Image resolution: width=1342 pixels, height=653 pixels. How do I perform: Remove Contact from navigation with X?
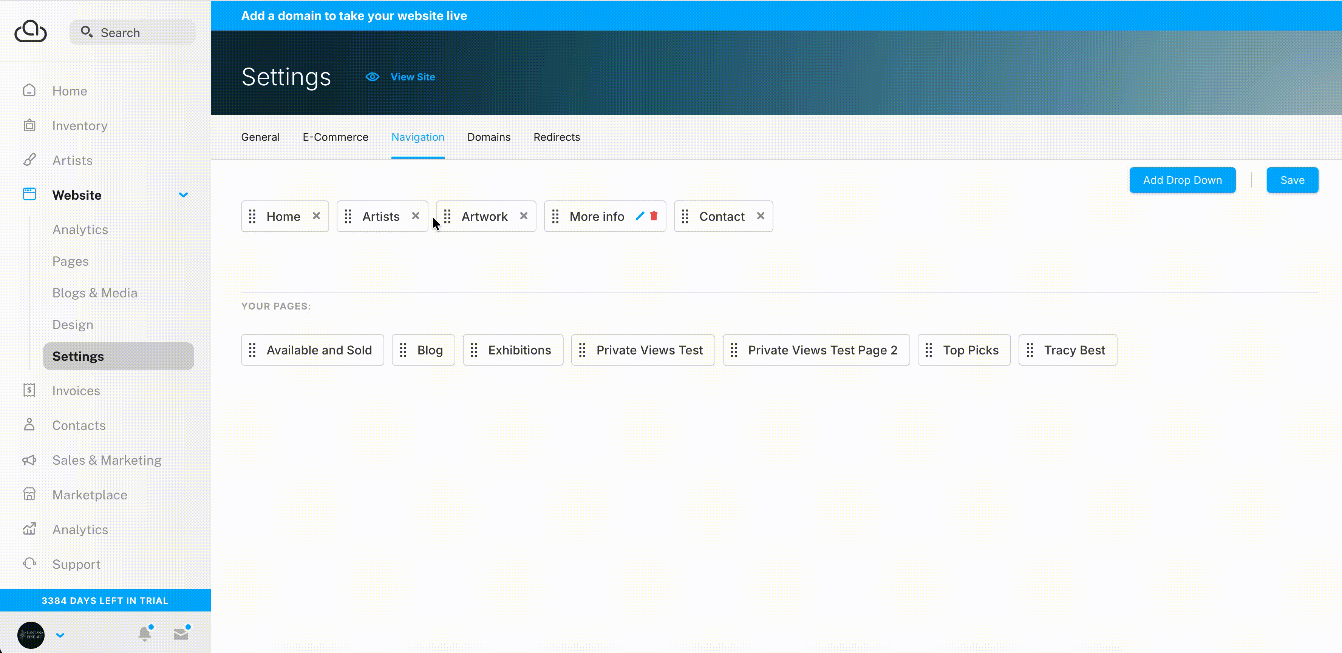[761, 216]
